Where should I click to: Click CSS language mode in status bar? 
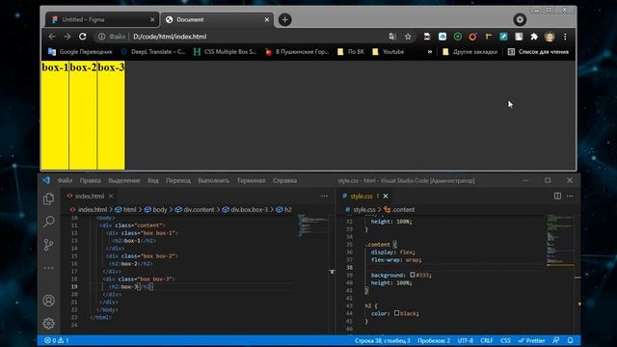tap(505, 340)
